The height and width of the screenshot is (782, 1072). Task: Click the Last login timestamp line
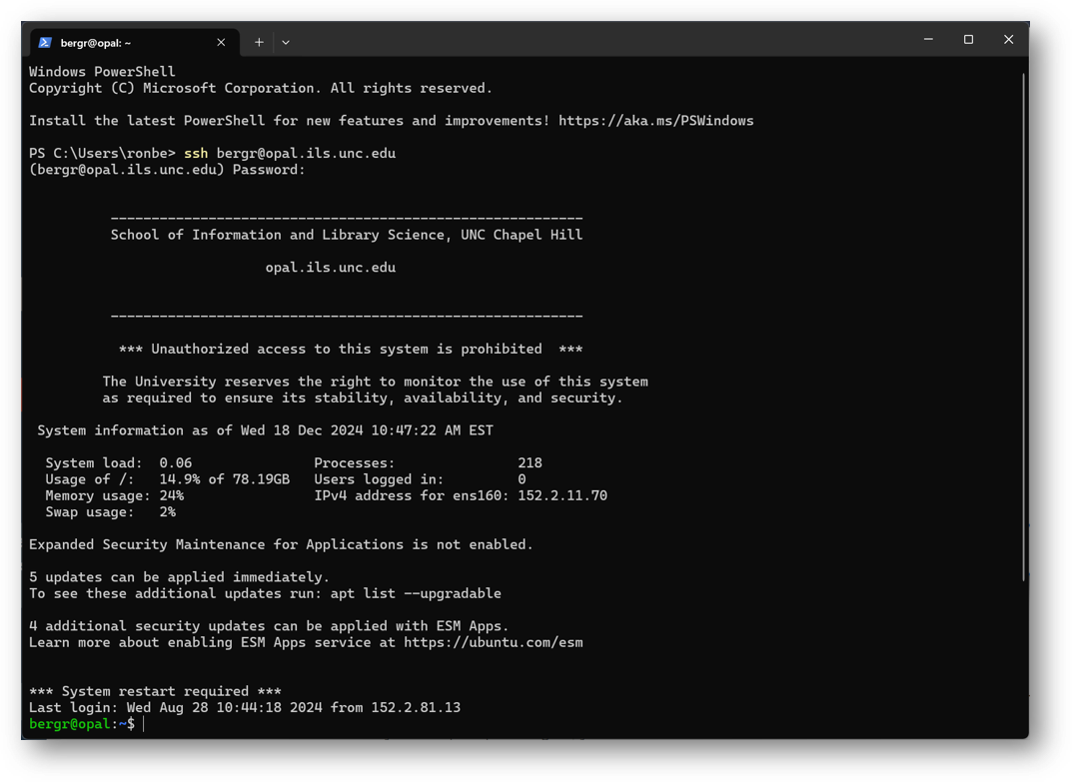pyautogui.click(x=245, y=707)
